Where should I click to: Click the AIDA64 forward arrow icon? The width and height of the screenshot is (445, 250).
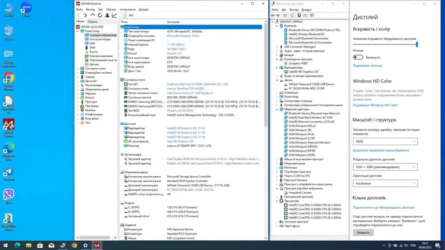(x=86, y=15)
